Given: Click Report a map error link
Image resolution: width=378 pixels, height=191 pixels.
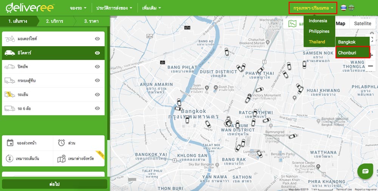Looking at the screenshot, I should pyautogui.click(x=366, y=189).
